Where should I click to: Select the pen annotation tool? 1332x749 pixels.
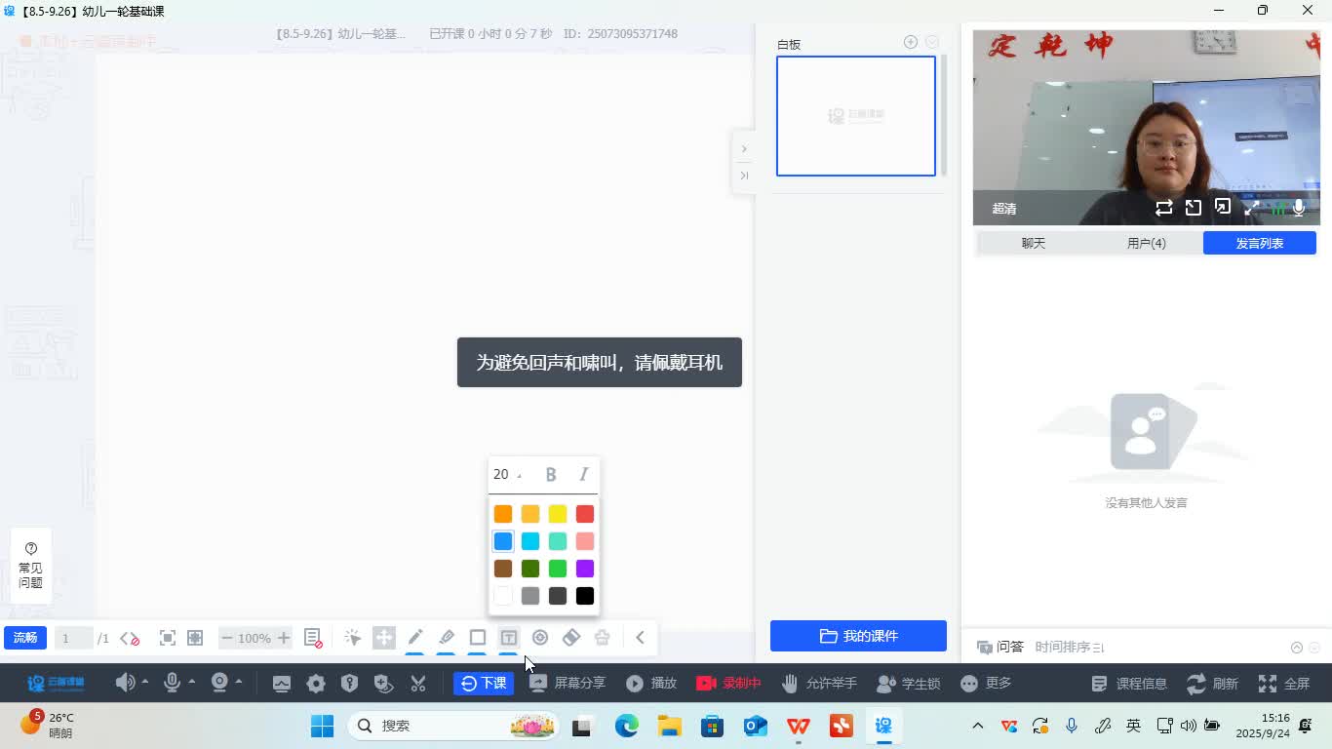[414, 638]
